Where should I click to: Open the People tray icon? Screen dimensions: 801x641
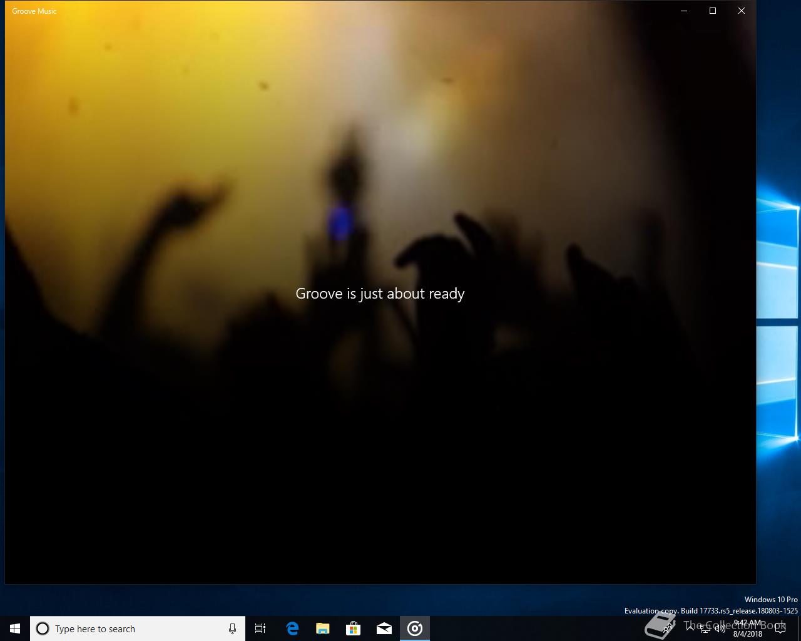tap(668, 628)
